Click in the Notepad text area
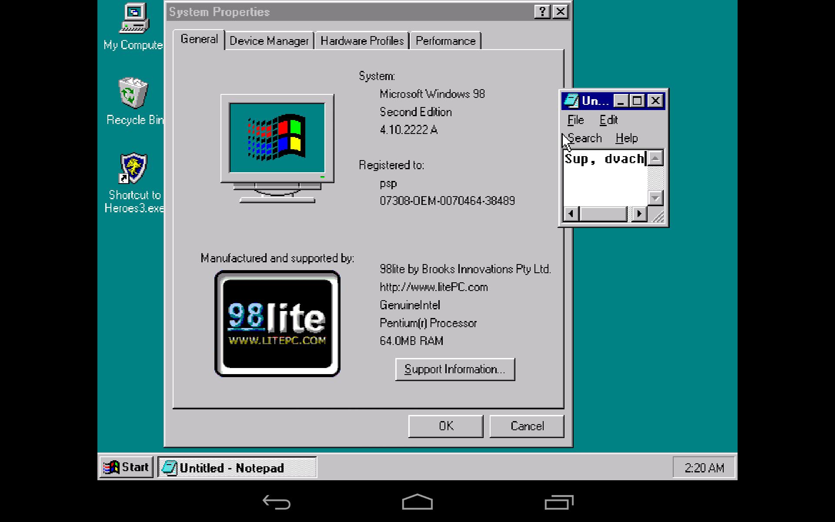The image size is (835, 522). click(x=605, y=178)
